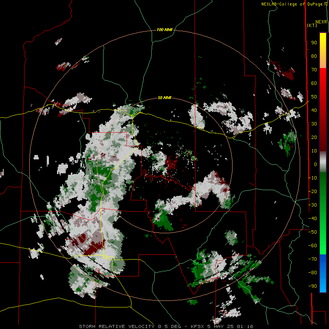Click the 70 label on velocity scale

(x=314, y=70)
